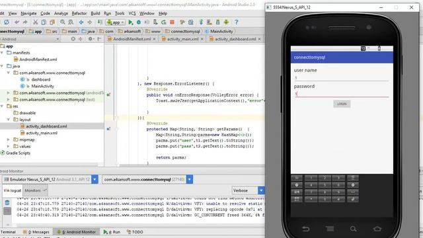Switch to the Monitors tab
The image size is (423, 238).
tap(35, 190)
